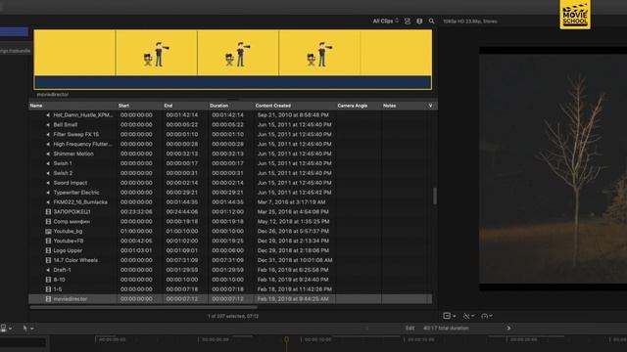Click the clip appearance icon beside All Clips
The height and width of the screenshot is (352, 627).
click(x=408, y=22)
